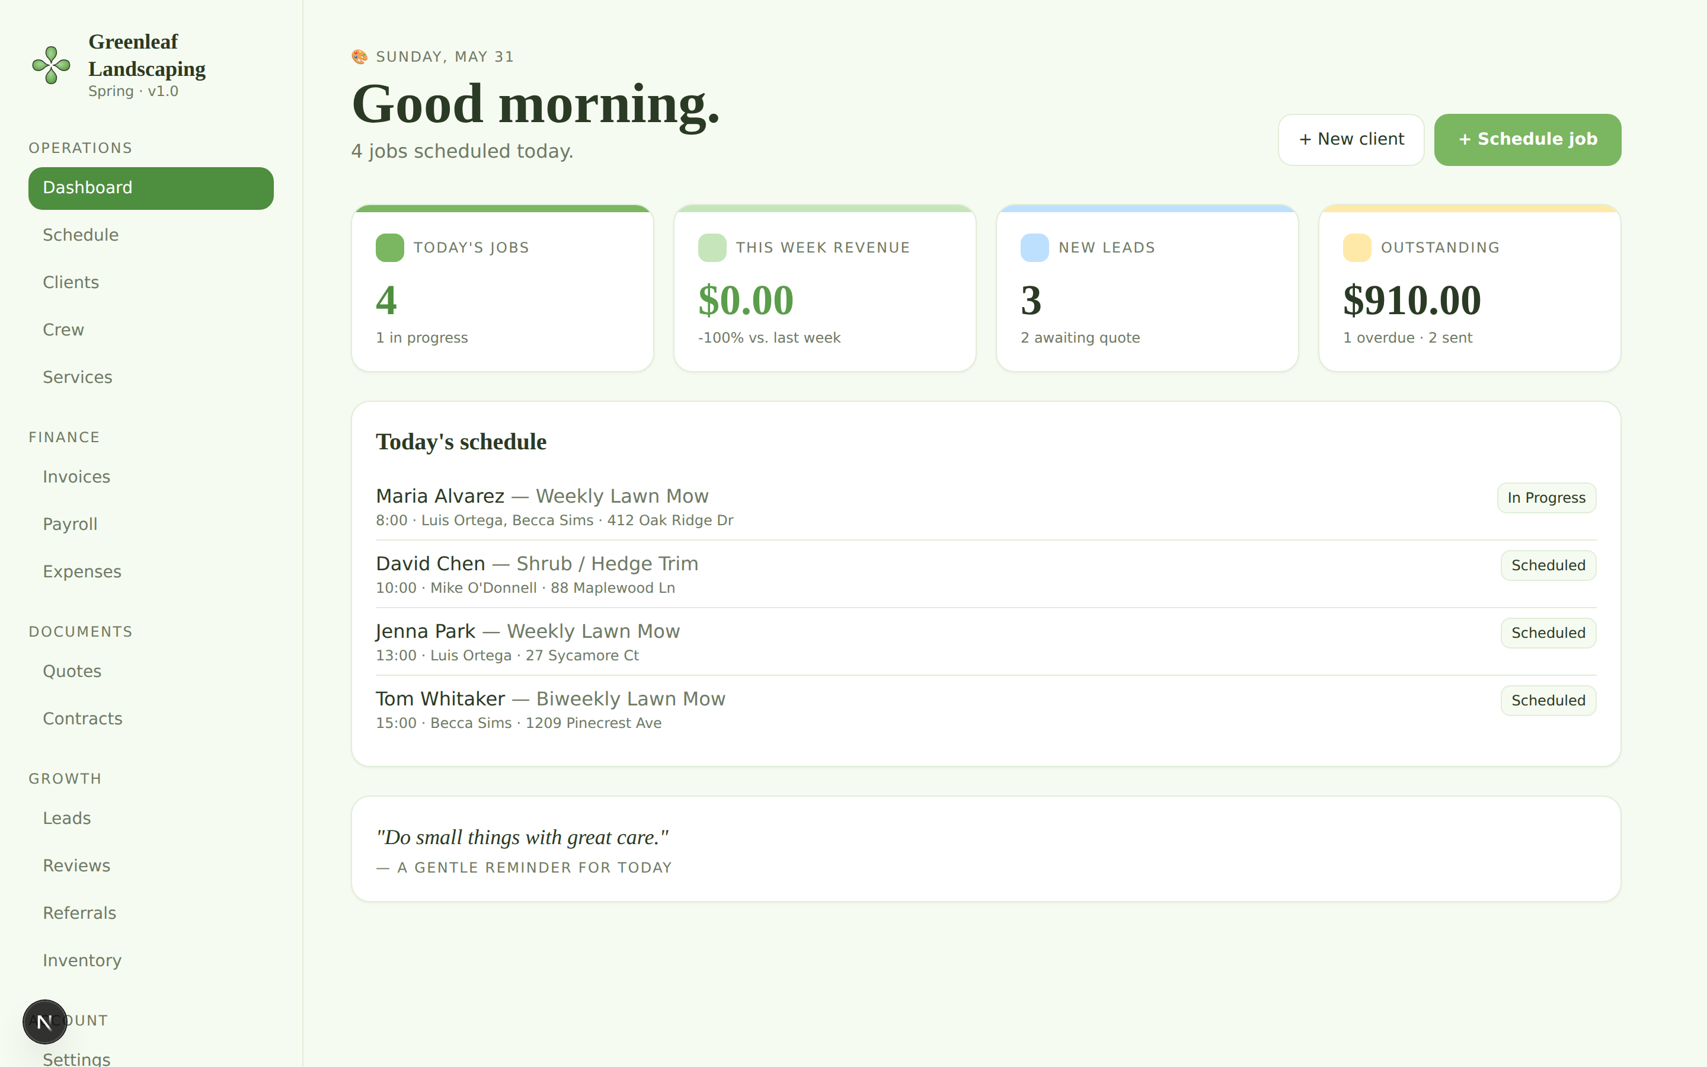Click Tom Whitaker's Scheduled badge
The height and width of the screenshot is (1067, 1707).
[1548, 701]
